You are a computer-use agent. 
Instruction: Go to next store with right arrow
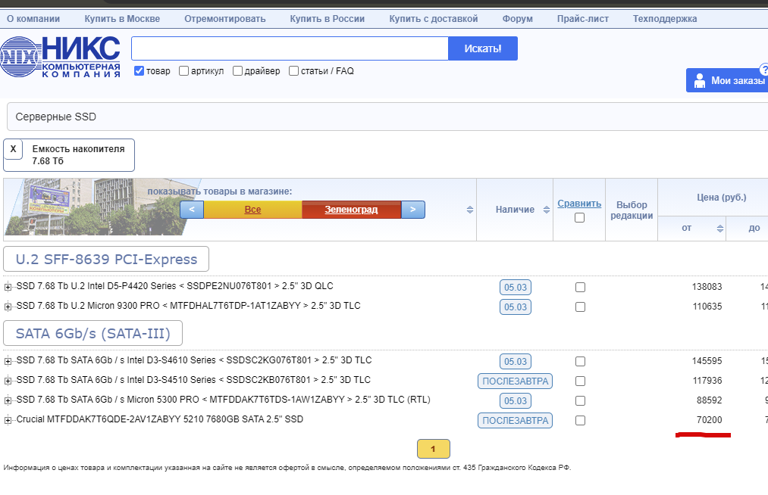click(413, 210)
